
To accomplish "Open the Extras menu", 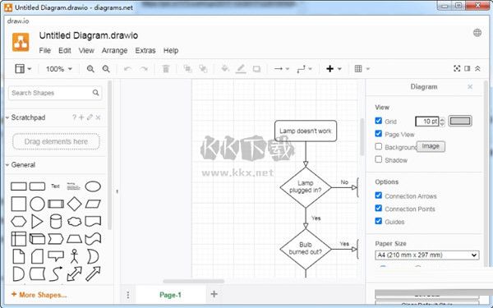I will click(x=145, y=51).
